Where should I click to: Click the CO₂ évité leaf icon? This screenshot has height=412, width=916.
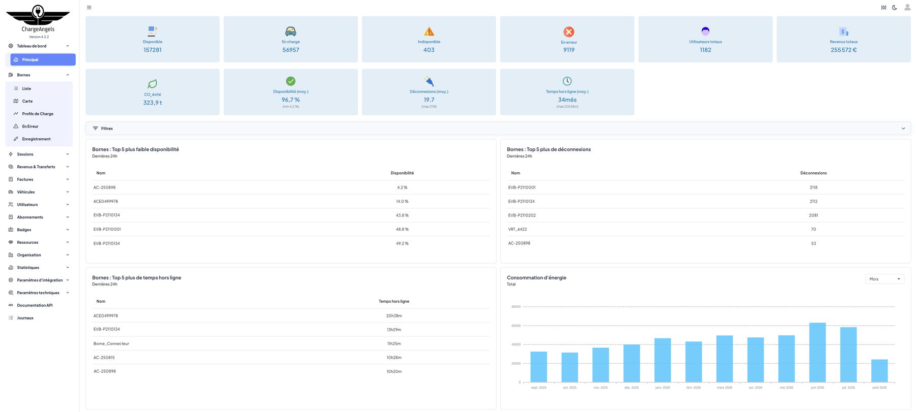coord(152,84)
